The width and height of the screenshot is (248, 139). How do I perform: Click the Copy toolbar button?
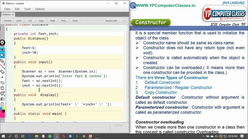click(x=41, y=20)
